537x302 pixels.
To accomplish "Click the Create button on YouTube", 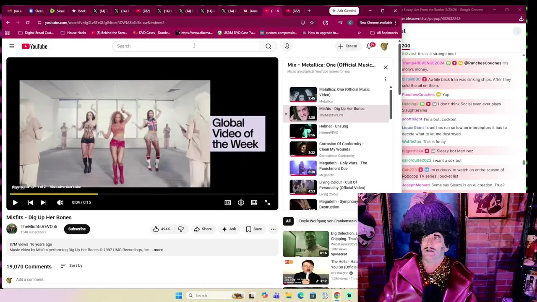I will (348, 46).
